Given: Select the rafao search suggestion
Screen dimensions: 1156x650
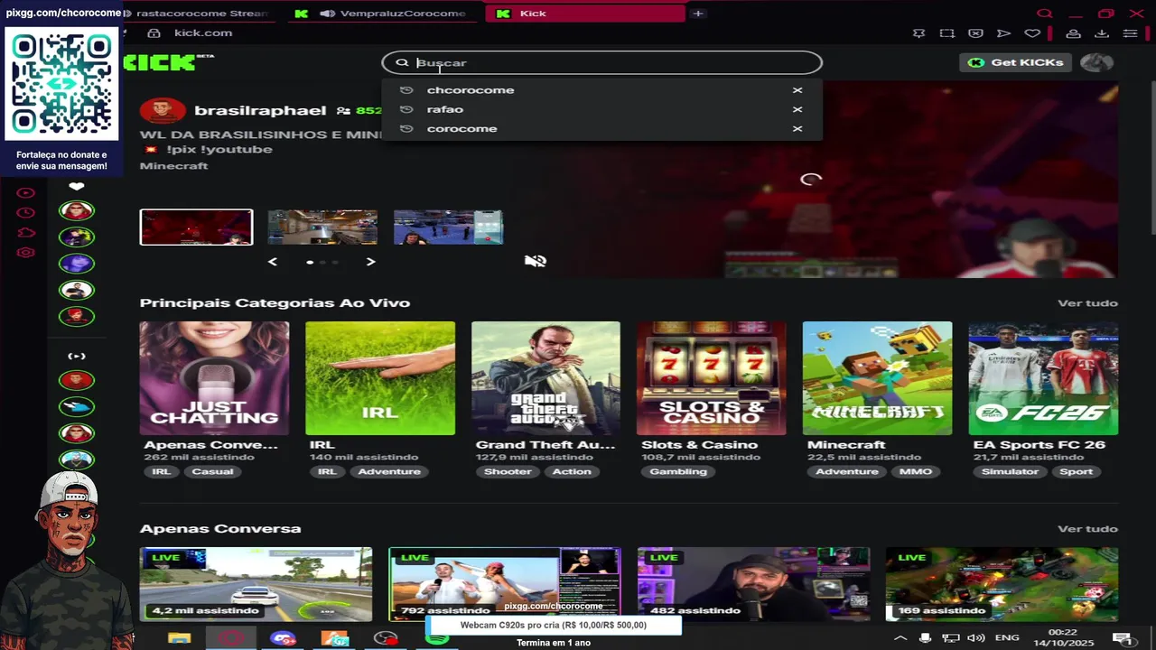Looking at the screenshot, I should [x=445, y=109].
